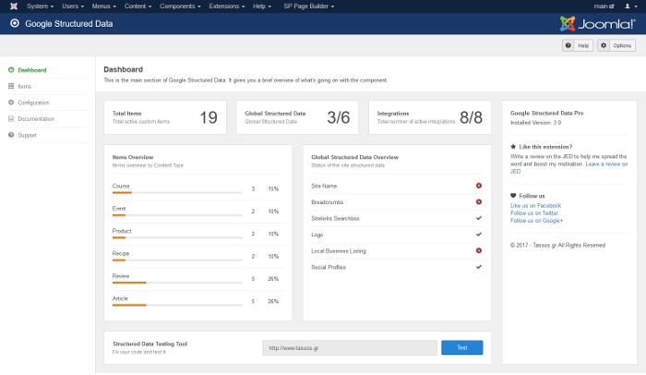646x375 pixels.
Task: Open the Components dropdown menu
Action: pos(181,6)
